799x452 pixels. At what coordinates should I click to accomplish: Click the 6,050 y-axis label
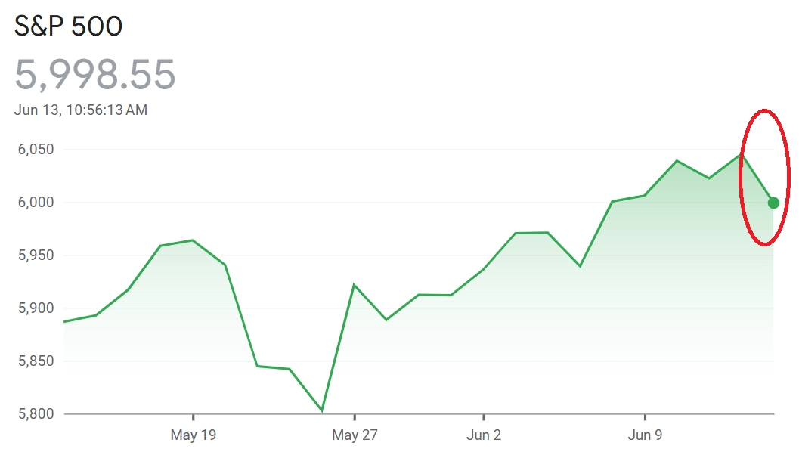pos(36,150)
